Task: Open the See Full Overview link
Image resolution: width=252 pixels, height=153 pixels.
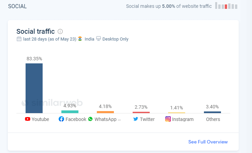Action: (x=208, y=142)
